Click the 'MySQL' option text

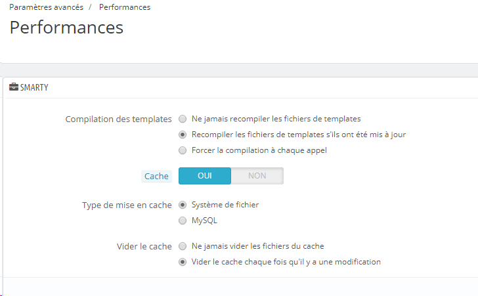204,221
